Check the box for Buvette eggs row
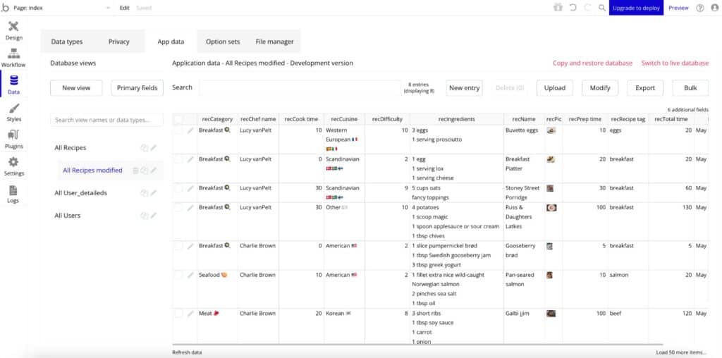Image resolution: width=722 pixels, height=358 pixels. [178, 130]
